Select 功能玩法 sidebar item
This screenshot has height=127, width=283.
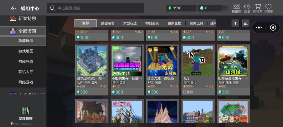coord(23,41)
